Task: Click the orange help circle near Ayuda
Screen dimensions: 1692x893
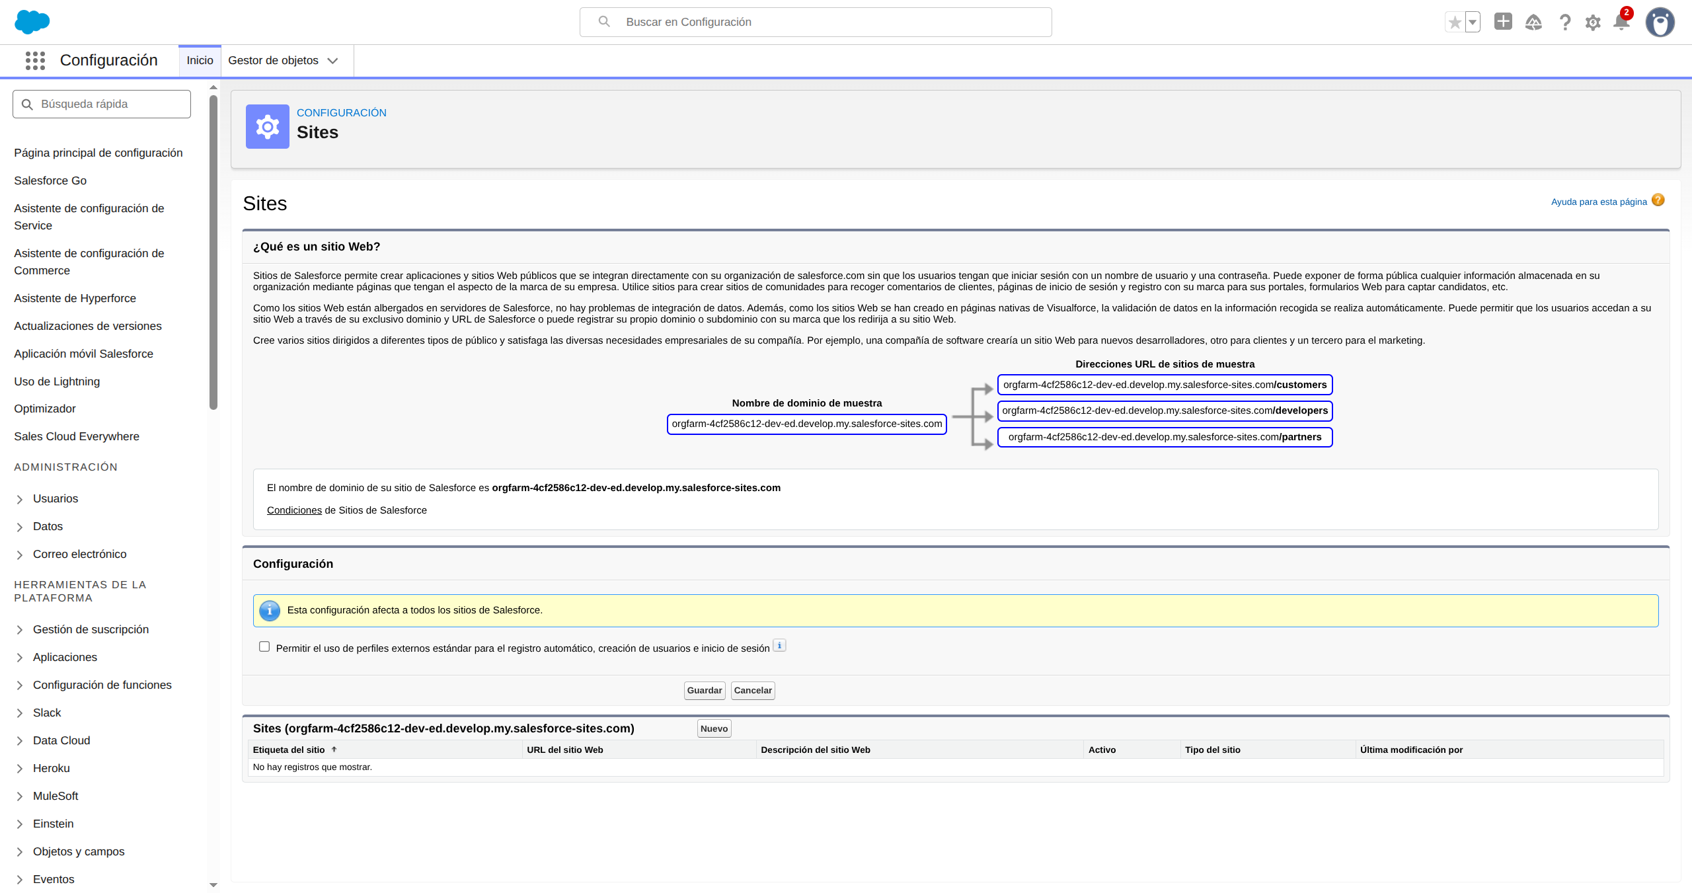Action: (x=1658, y=200)
